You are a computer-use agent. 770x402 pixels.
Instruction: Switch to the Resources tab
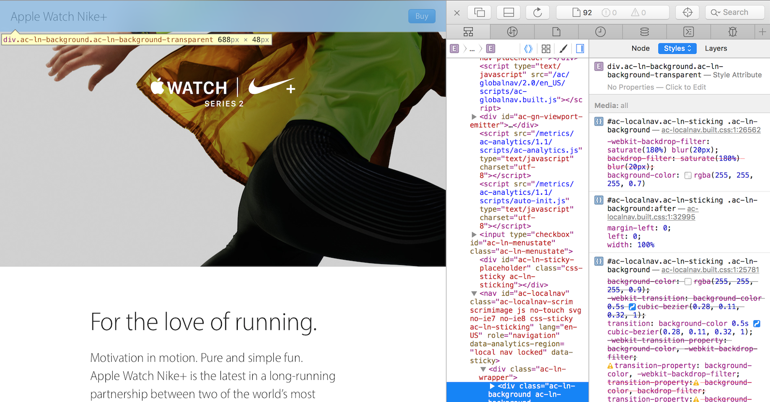point(556,32)
